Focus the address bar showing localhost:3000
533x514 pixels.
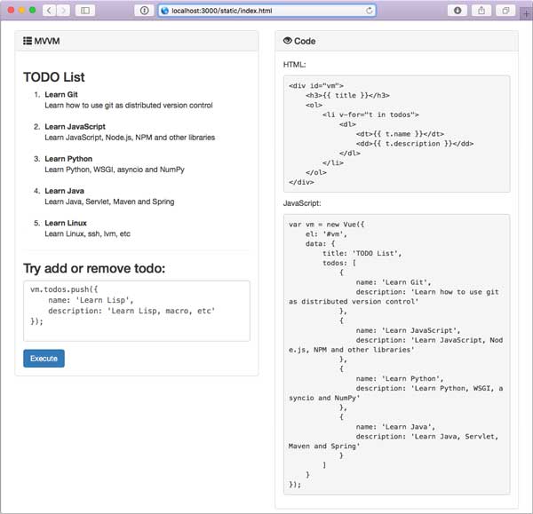(266, 11)
